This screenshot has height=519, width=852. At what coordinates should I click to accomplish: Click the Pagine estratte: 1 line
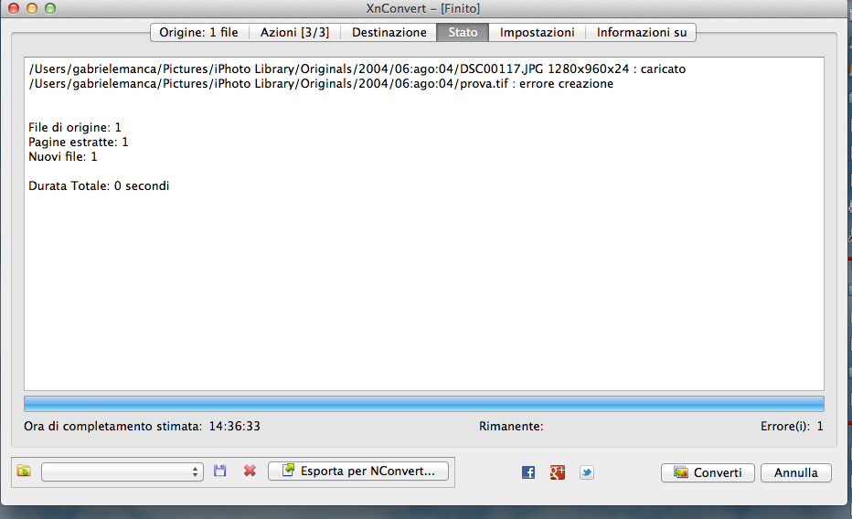[79, 143]
